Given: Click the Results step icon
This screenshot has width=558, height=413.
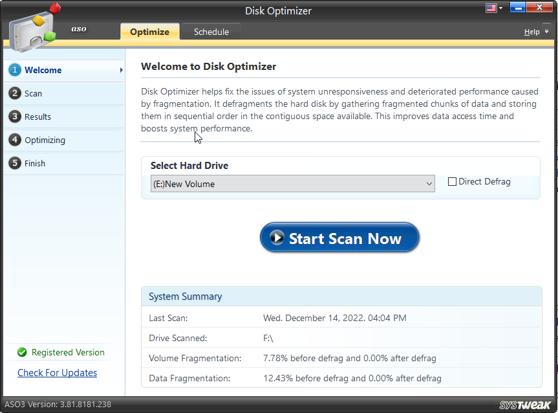Looking at the screenshot, I should pyautogui.click(x=14, y=117).
